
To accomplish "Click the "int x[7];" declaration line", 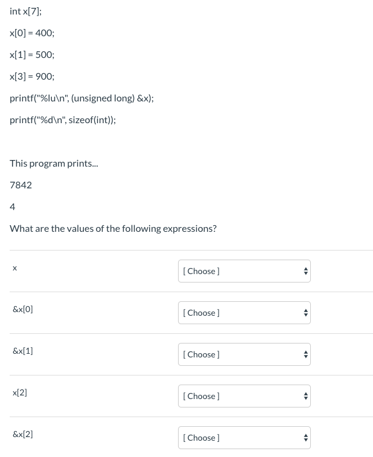I will point(26,11).
